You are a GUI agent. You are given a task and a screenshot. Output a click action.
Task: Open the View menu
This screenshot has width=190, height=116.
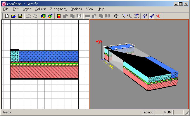(x=90, y=9)
